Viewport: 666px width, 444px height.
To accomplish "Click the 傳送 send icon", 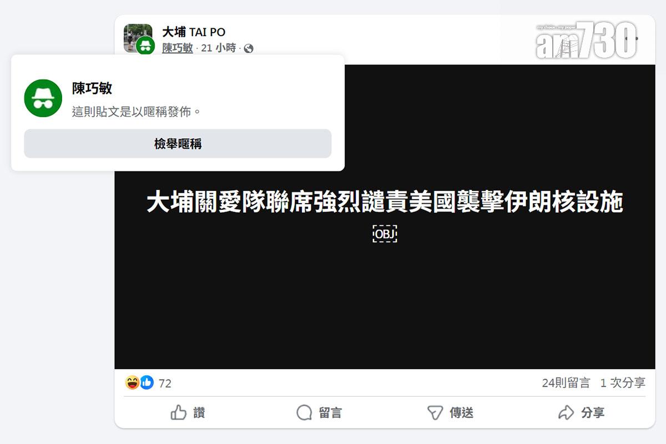I will (435, 412).
